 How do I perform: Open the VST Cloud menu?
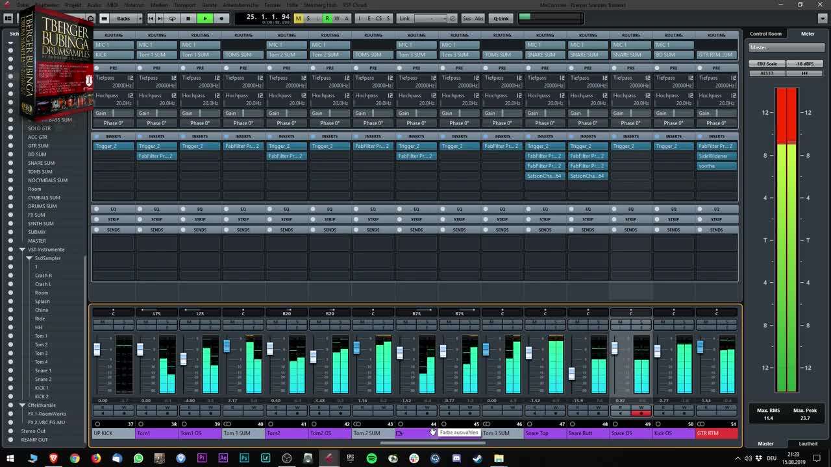[355, 5]
